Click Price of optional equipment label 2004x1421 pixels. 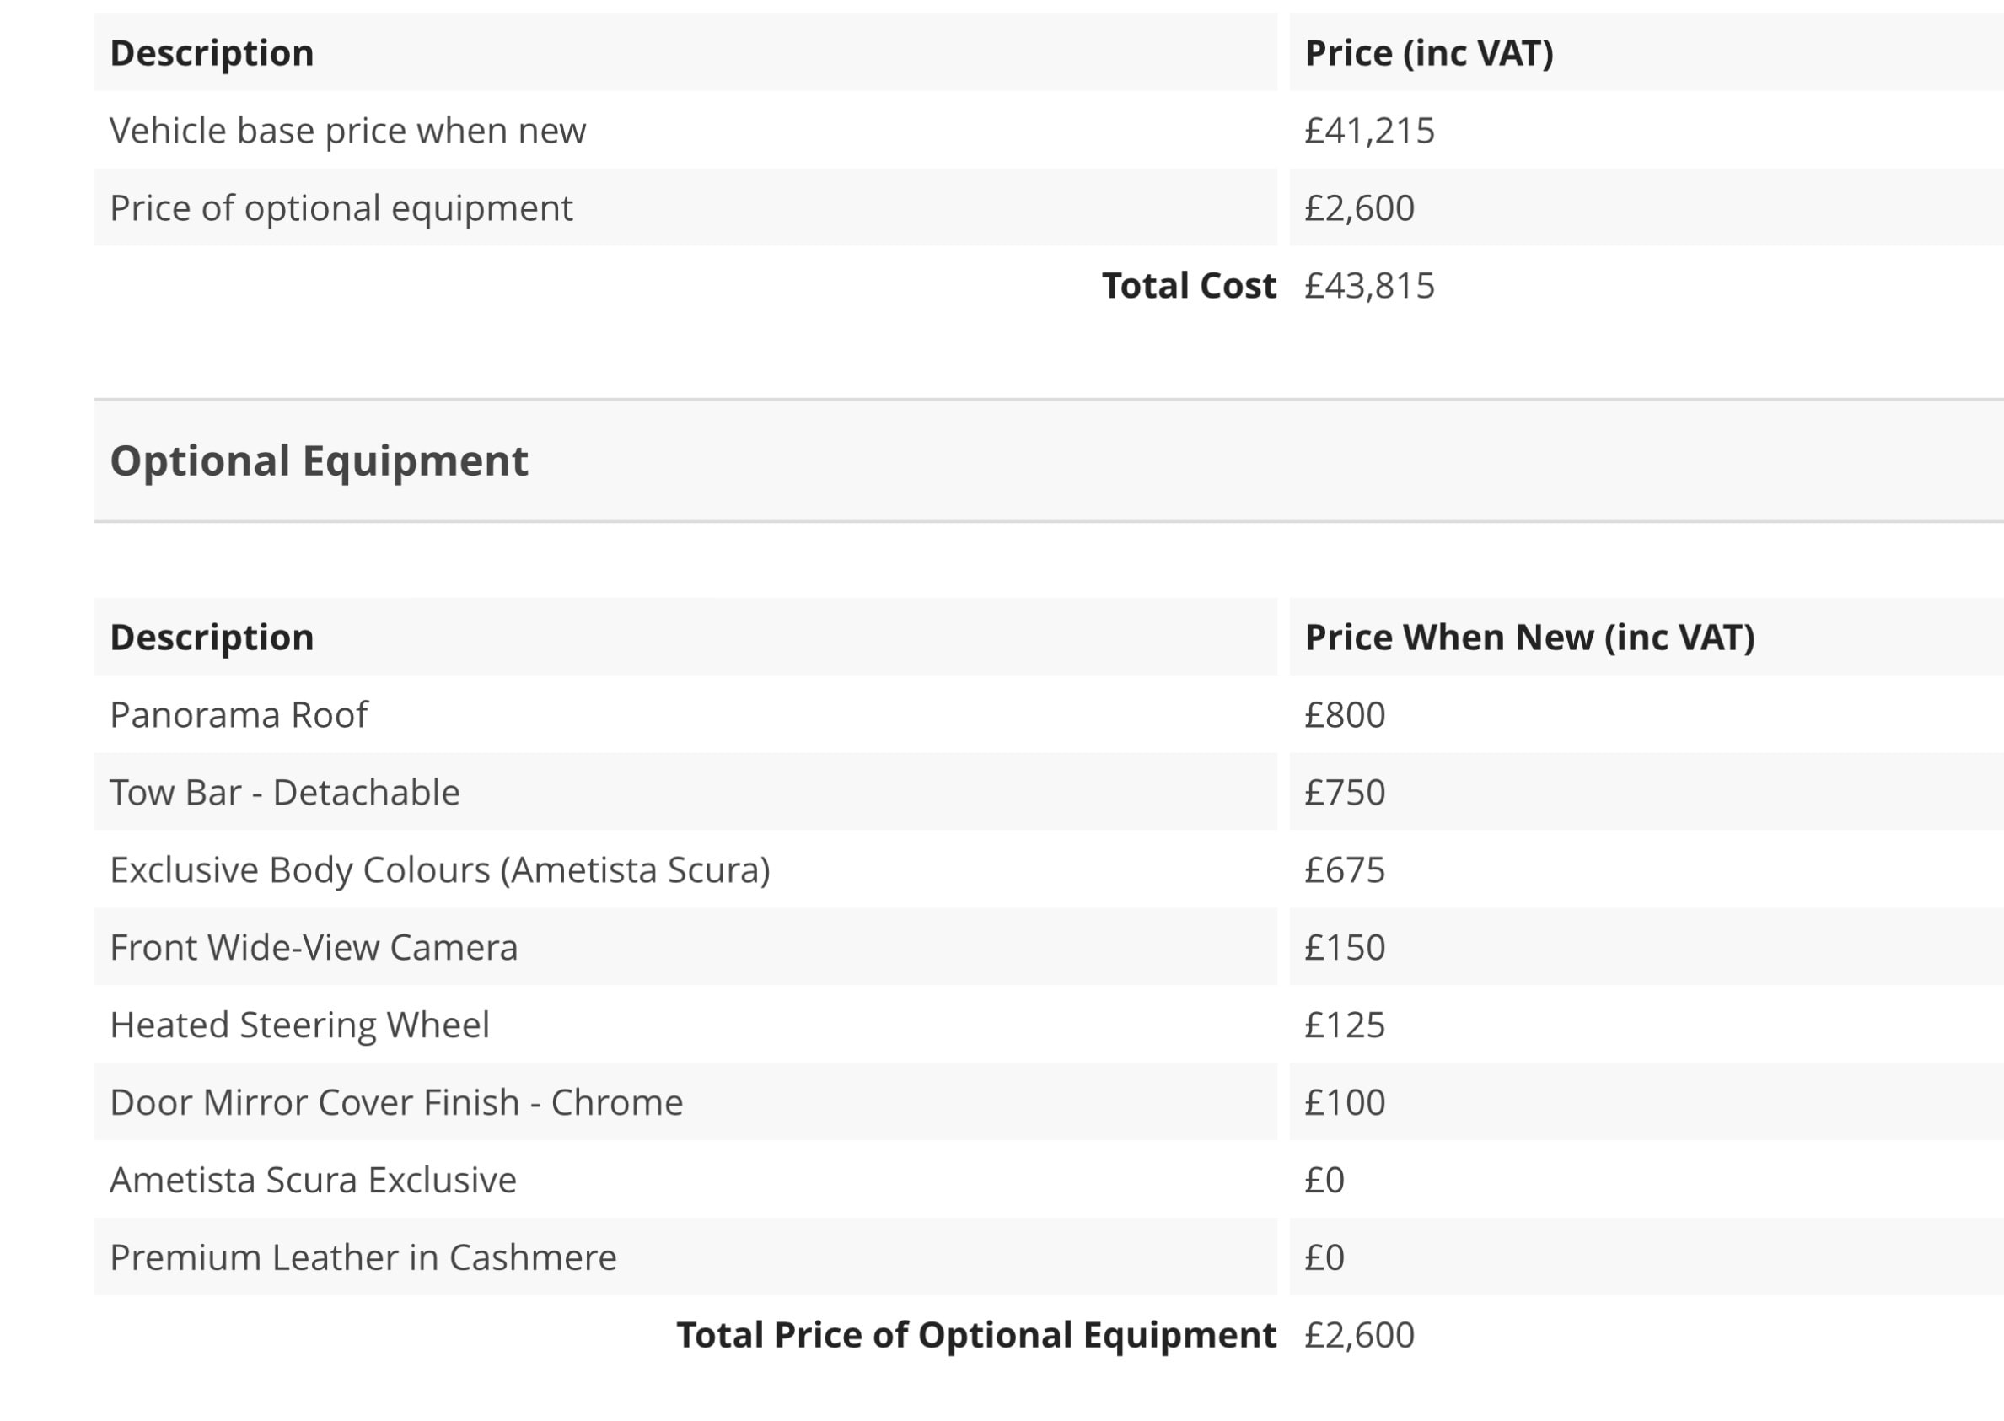(341, 208)
